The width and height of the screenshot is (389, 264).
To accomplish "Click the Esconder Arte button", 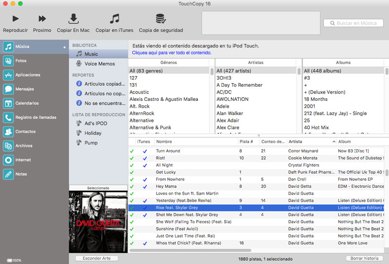I will pyautogui.click(x=96, y=258).
